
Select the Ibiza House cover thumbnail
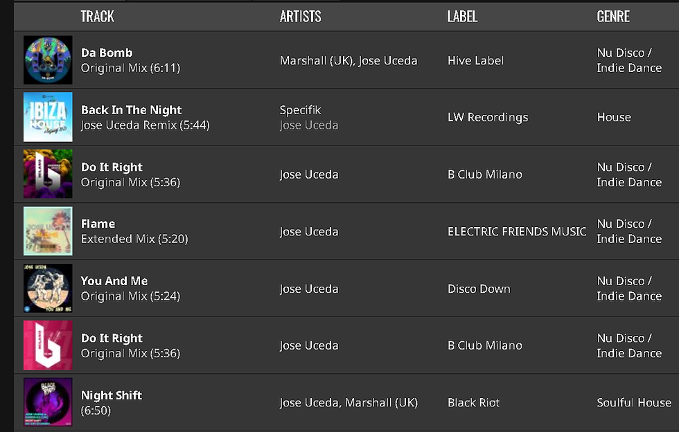[x=48, y=117]
